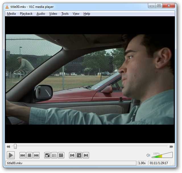The image size is (182, 173).
Task: Toggle elapsed time display 01:11/1:29:17
Action: [x=159, y=163]
